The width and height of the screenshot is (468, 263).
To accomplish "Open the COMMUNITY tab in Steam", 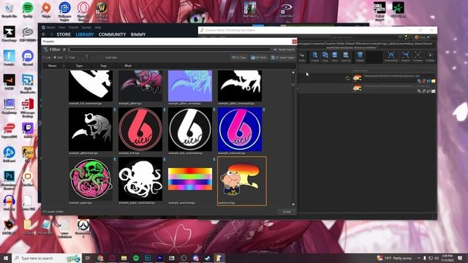I will (x=112, y=34).
